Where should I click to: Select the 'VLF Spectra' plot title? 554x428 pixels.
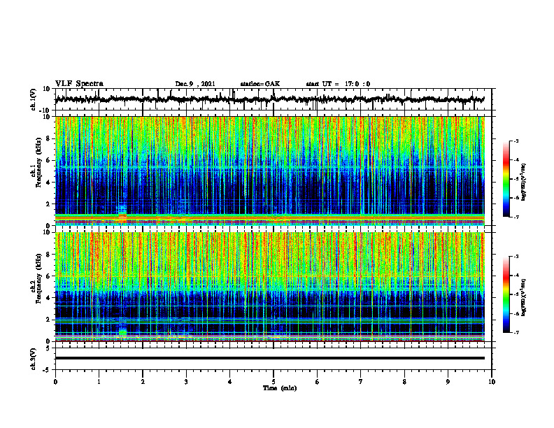pos(80,84)
